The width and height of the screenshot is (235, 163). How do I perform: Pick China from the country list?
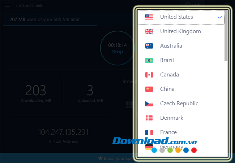click(181, 89)
